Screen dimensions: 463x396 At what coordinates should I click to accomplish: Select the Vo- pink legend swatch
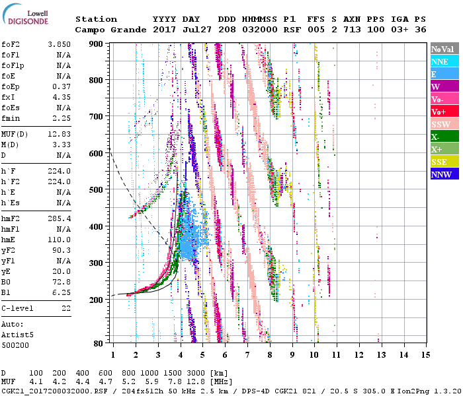coord(444,99)
